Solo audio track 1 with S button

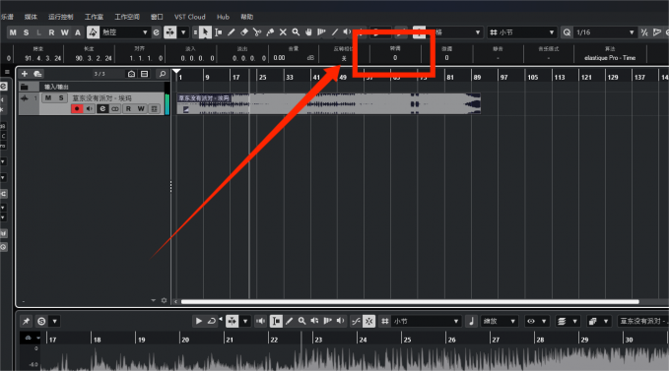(61, 98)
